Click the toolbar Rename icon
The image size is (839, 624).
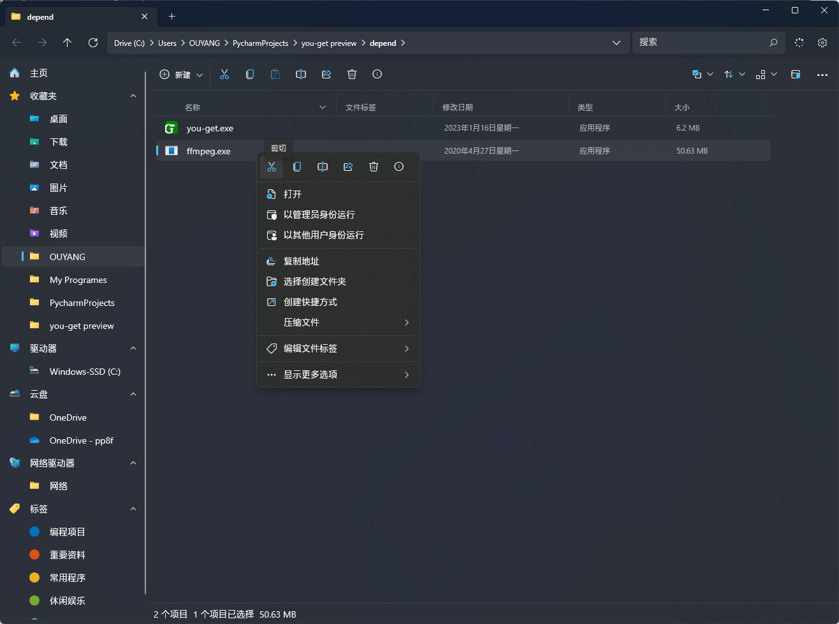(x=301, y=75)
